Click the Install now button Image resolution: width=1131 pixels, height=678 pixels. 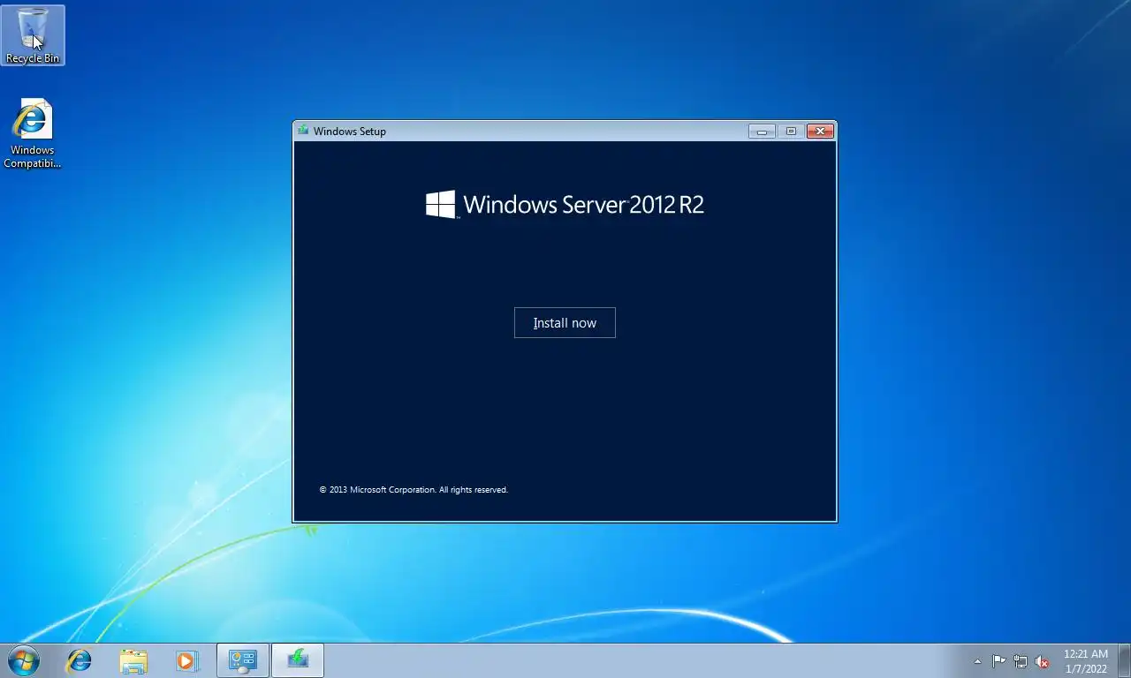coord(565,323)
